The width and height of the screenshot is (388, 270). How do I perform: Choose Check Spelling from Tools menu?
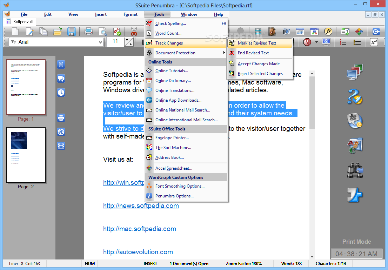(186, 23)
